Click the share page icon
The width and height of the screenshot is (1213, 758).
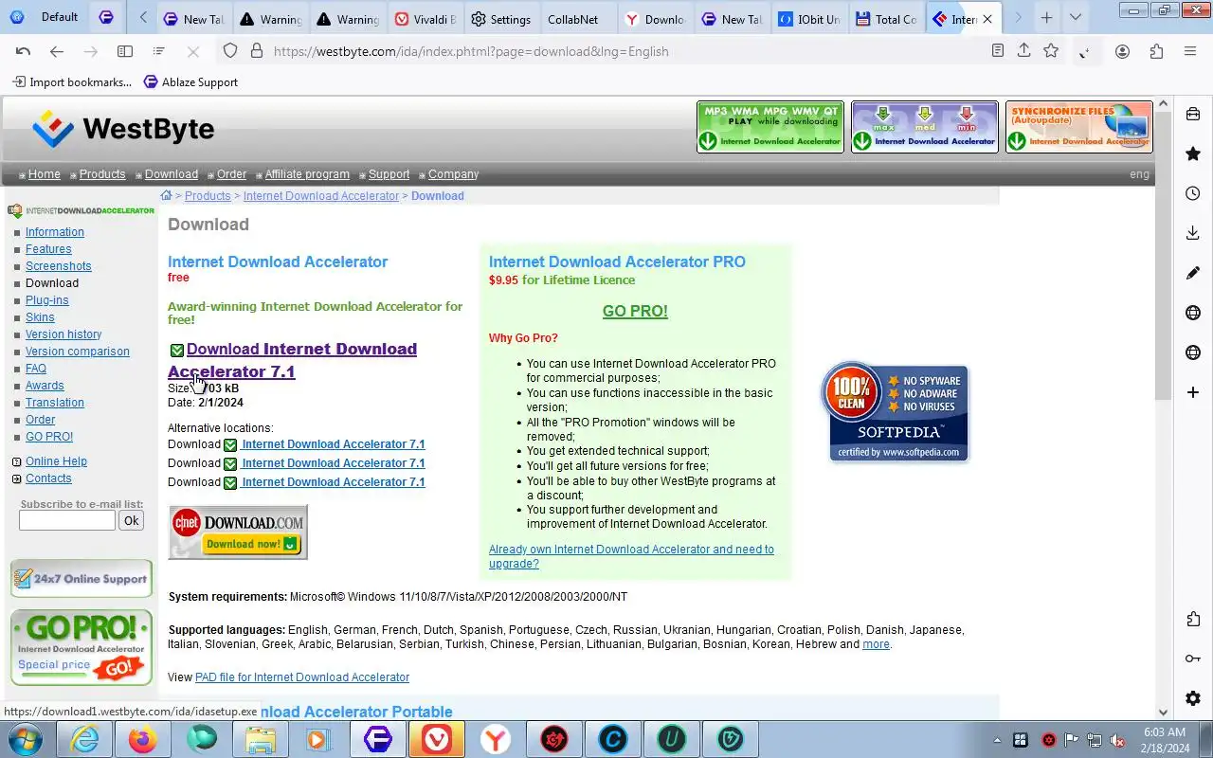1024,51
